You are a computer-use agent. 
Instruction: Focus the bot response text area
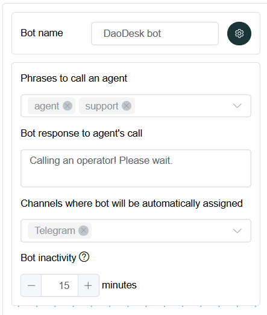point(136,168)
